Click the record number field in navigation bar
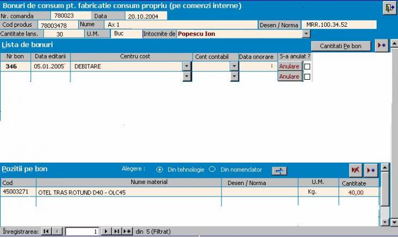398x238 pixels. point(82,231)
